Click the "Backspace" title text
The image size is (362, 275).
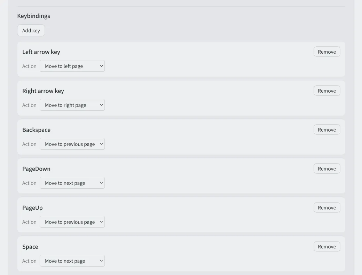(36, 130)
